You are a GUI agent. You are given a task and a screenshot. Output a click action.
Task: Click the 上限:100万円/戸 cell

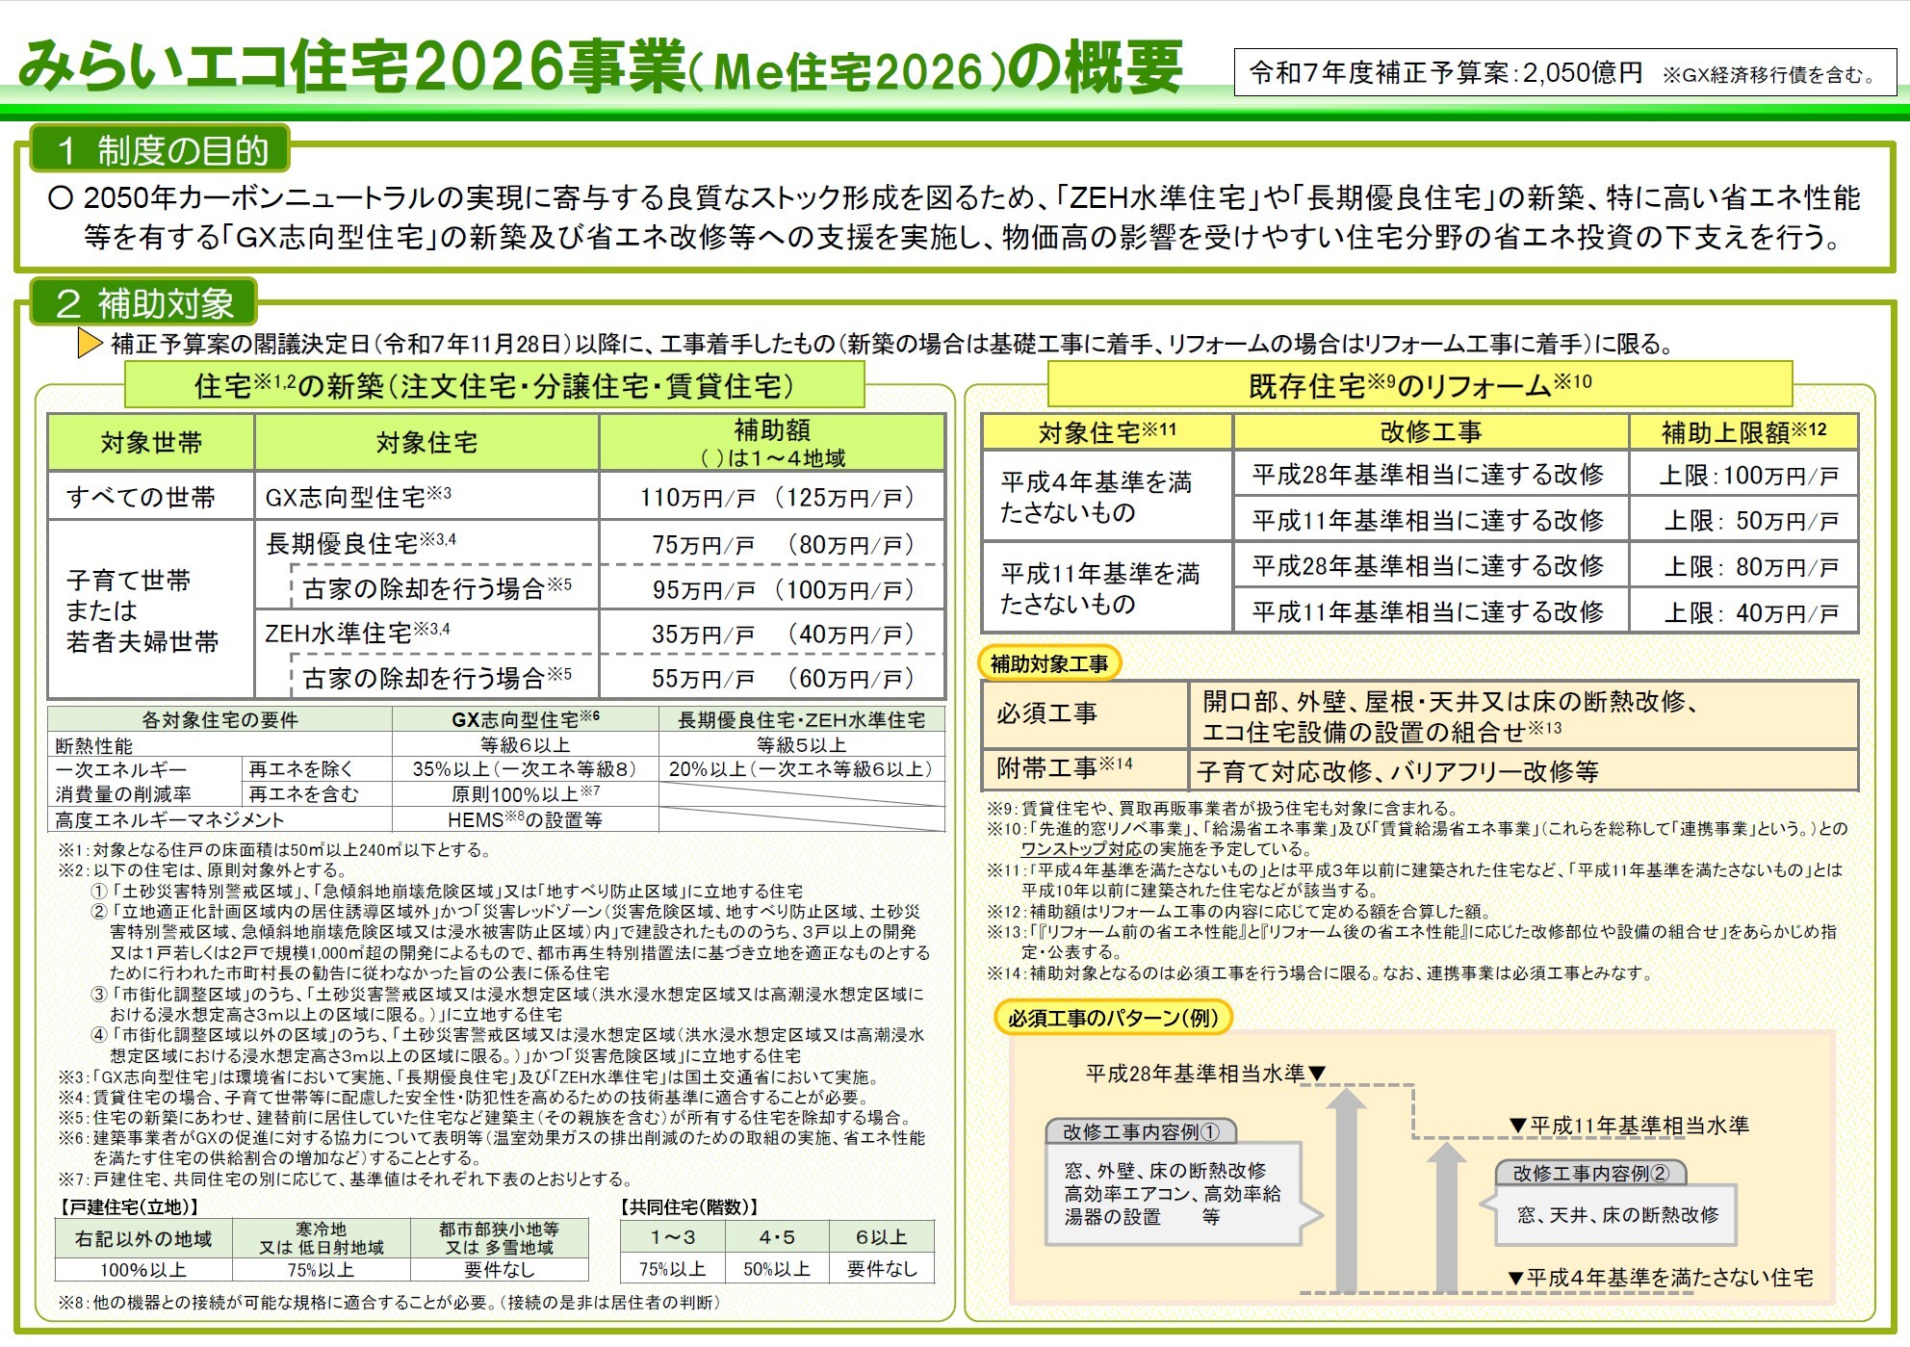pos(1748,476)
